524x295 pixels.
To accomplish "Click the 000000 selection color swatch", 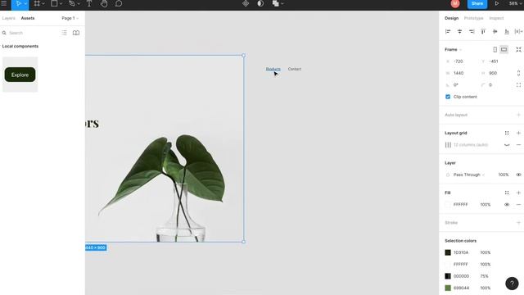I will (x=448, y=276).
